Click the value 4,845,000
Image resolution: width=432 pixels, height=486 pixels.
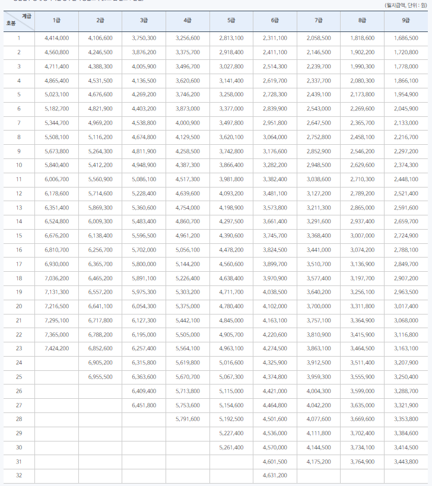pyautogui.click(x=231, y=320)
